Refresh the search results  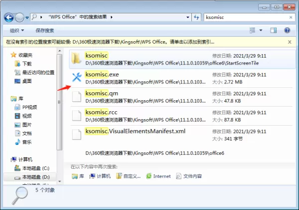[x=196, y=17]
